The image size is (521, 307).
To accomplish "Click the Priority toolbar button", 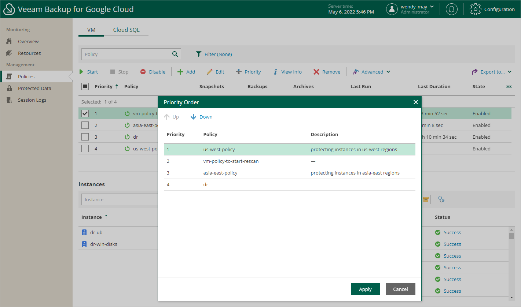I will [x=248, y=72].
